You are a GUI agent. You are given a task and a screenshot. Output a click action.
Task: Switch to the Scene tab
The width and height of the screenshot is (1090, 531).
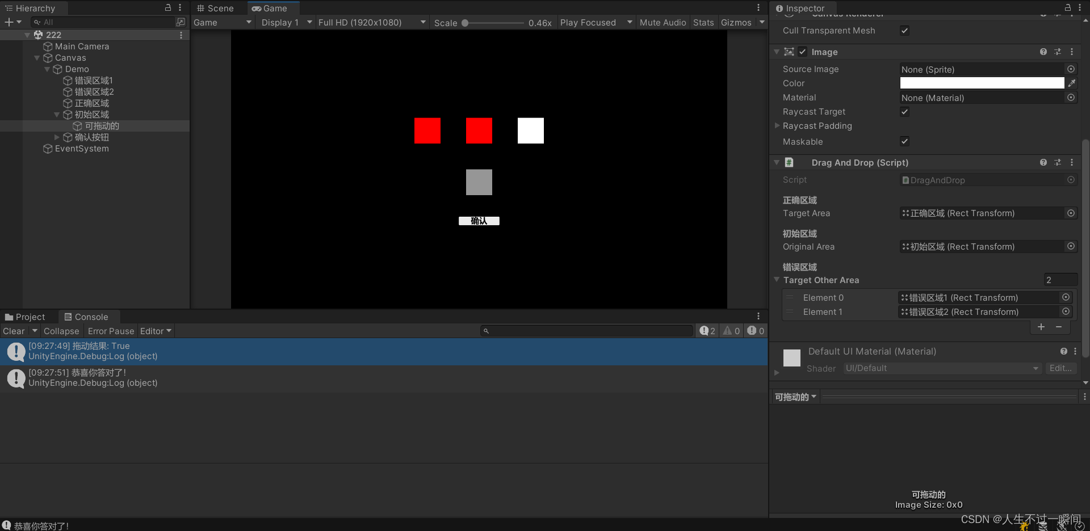pos(216,8)
